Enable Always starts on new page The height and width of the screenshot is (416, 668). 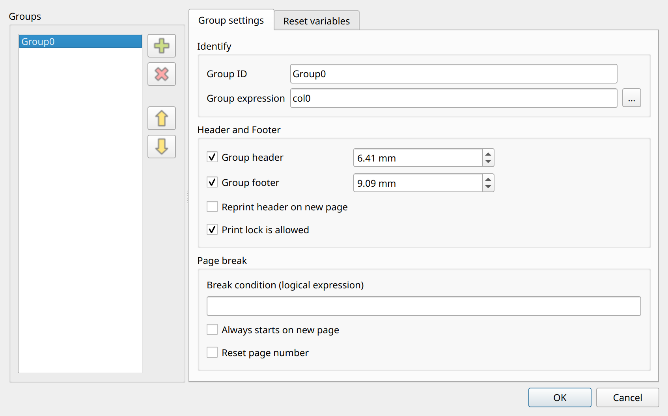[x=212, y=329]
